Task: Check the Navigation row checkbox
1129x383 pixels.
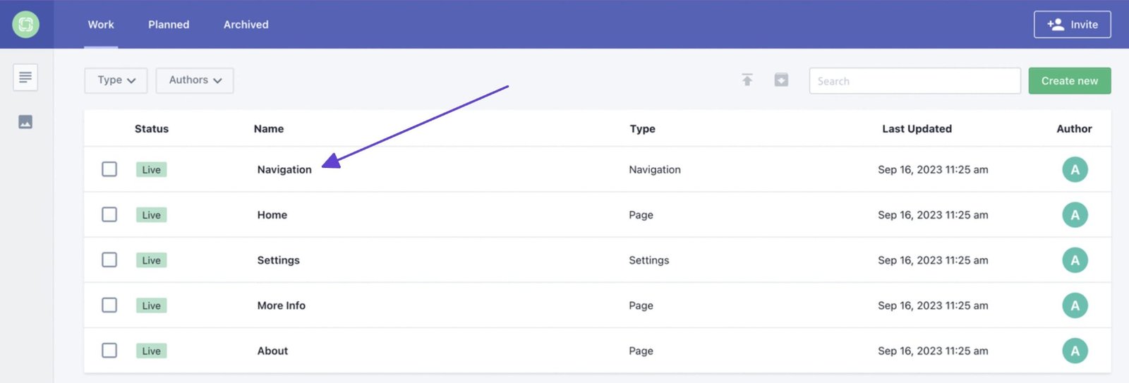Action: [109, 169]
